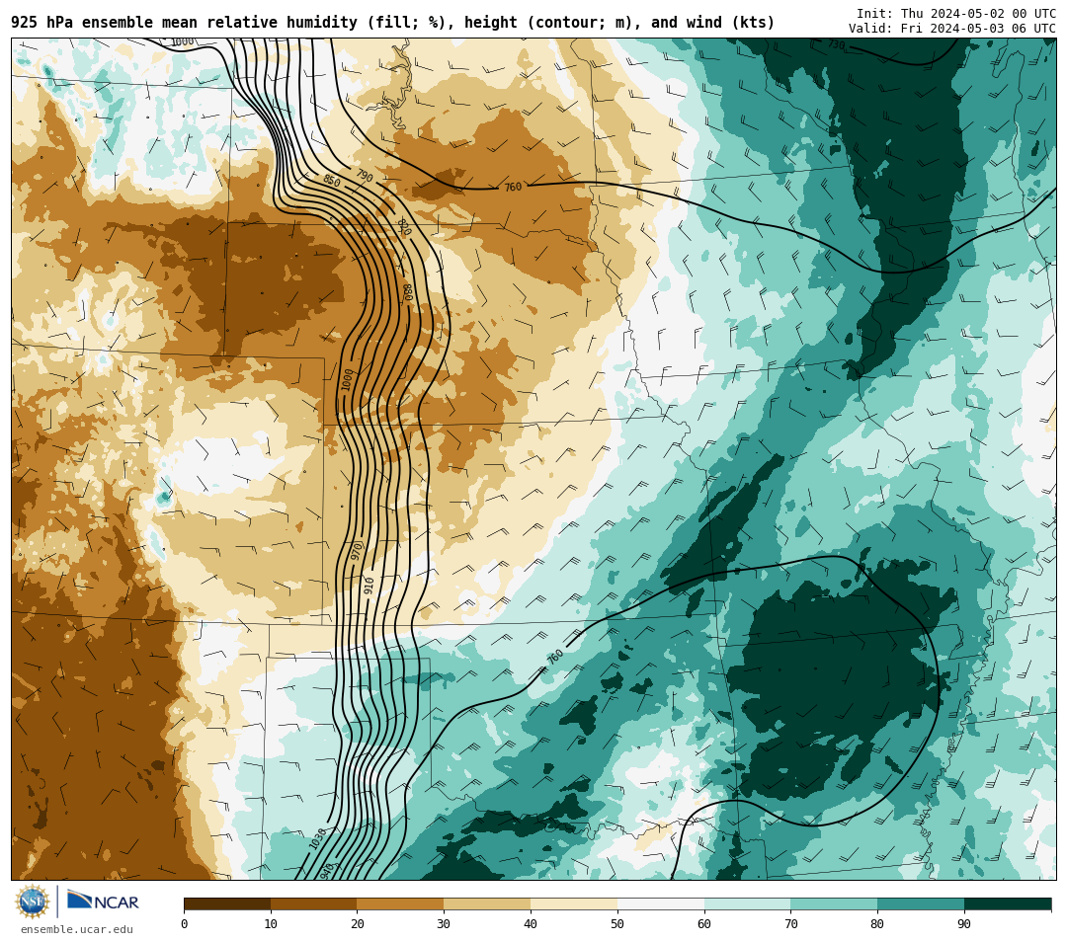Open the ensemble.ucar.edu link text

(77, 929)
